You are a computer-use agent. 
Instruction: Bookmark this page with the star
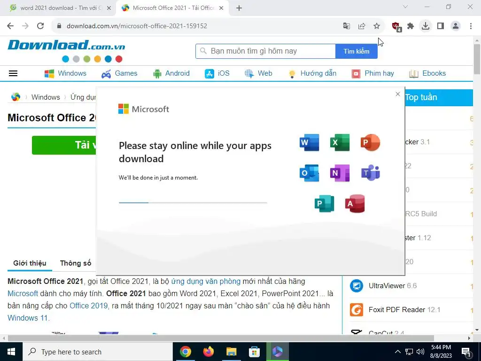377,26
